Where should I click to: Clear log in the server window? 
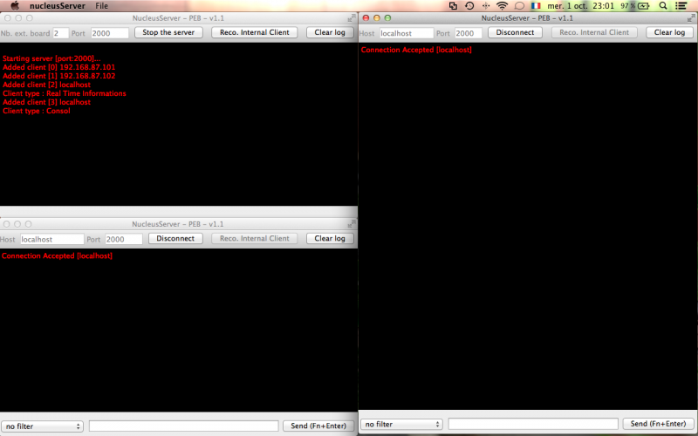(330, 32)
